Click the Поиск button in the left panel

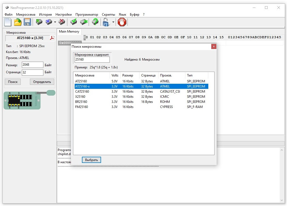pyautogui.click(x=13, y=82)
